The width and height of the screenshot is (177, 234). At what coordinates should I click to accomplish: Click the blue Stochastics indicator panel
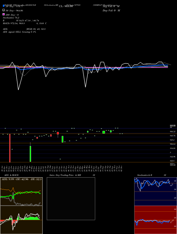click(x=155, y=191)
